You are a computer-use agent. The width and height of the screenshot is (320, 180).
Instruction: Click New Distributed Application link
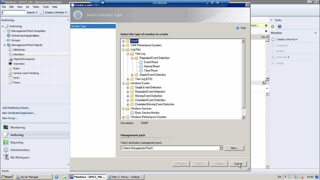tap(19, 113)
